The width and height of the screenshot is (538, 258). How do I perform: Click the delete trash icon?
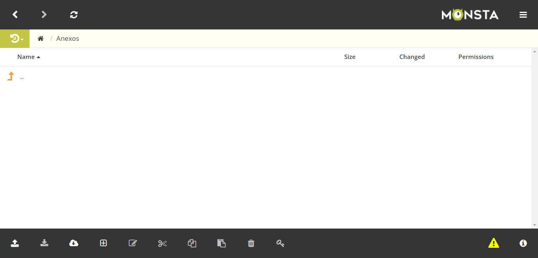click(251, 243)
